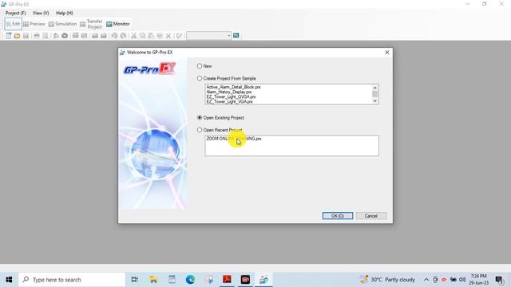
Task: Click the Save toolbar icon
Action: pos(26,35)
